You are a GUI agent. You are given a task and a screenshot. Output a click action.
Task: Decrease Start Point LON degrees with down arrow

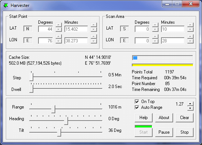point(59,41)
